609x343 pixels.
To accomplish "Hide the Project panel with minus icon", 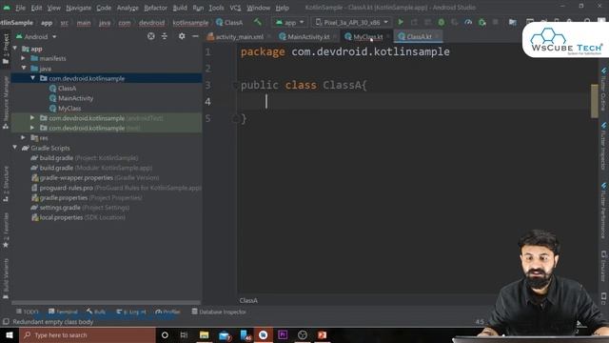I will point(195,36).
